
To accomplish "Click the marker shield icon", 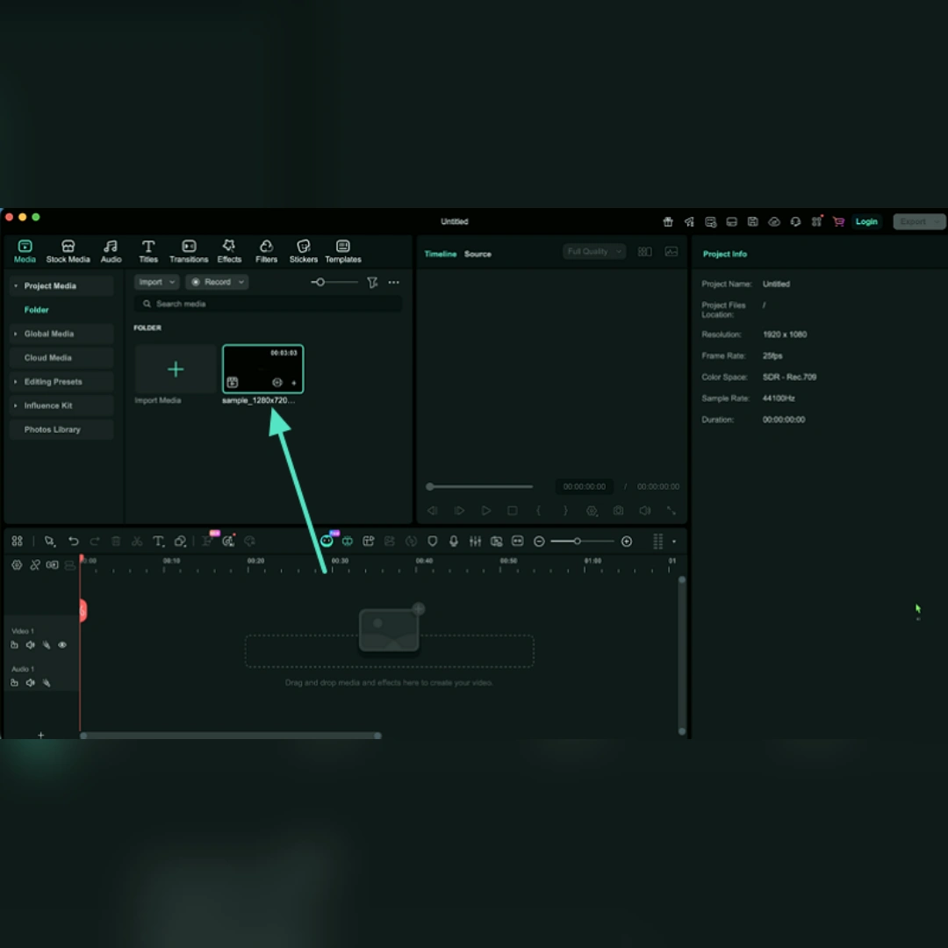I will 432,541.
